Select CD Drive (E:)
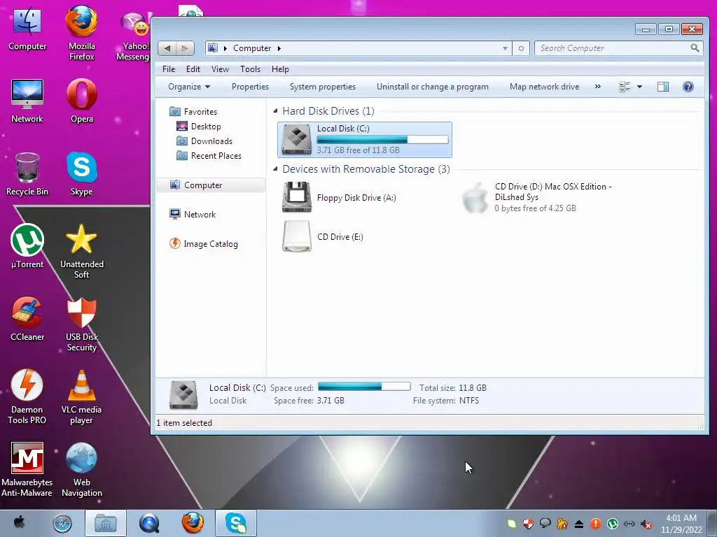Screen dimensions: 717x537 [x=323, y=236]
